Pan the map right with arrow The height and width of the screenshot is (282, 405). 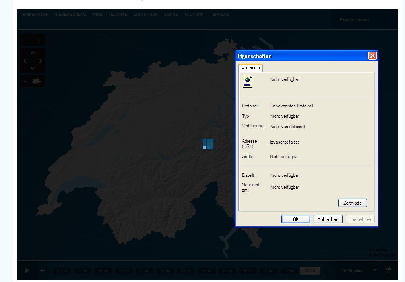click(x=41, y=61)
